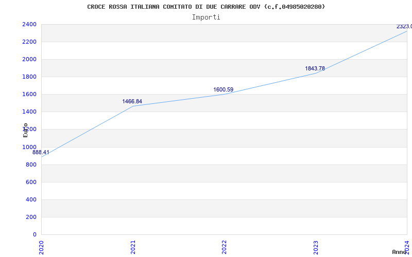412x257 pixels.
Task: Select x-axis year 2021
Action: (133, 247)
